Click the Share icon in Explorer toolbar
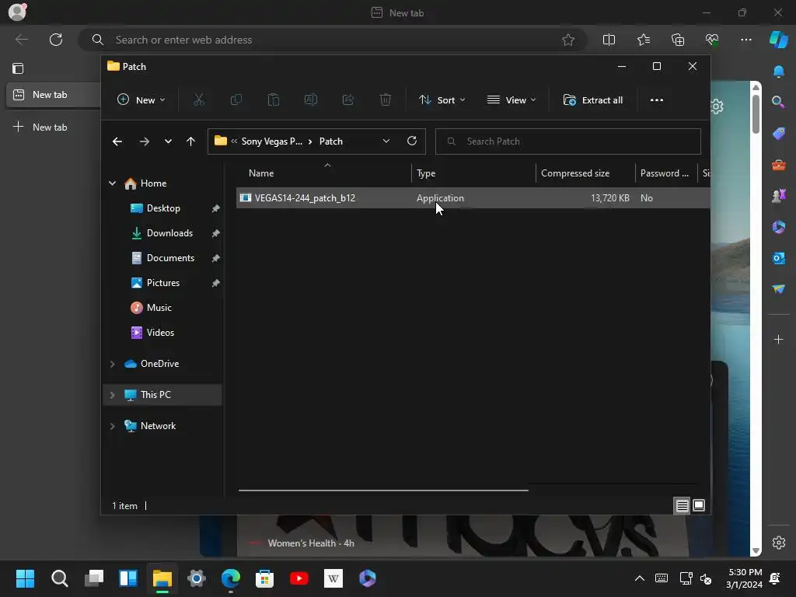Image resolution: width=796 pixels, height=597 pixels. (x=348, y=100)
